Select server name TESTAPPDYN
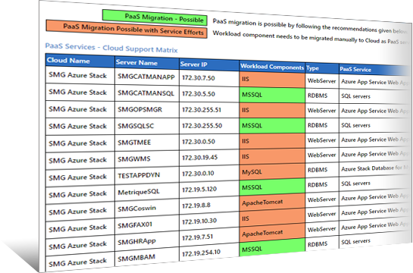413x273 pixels. 139,175
